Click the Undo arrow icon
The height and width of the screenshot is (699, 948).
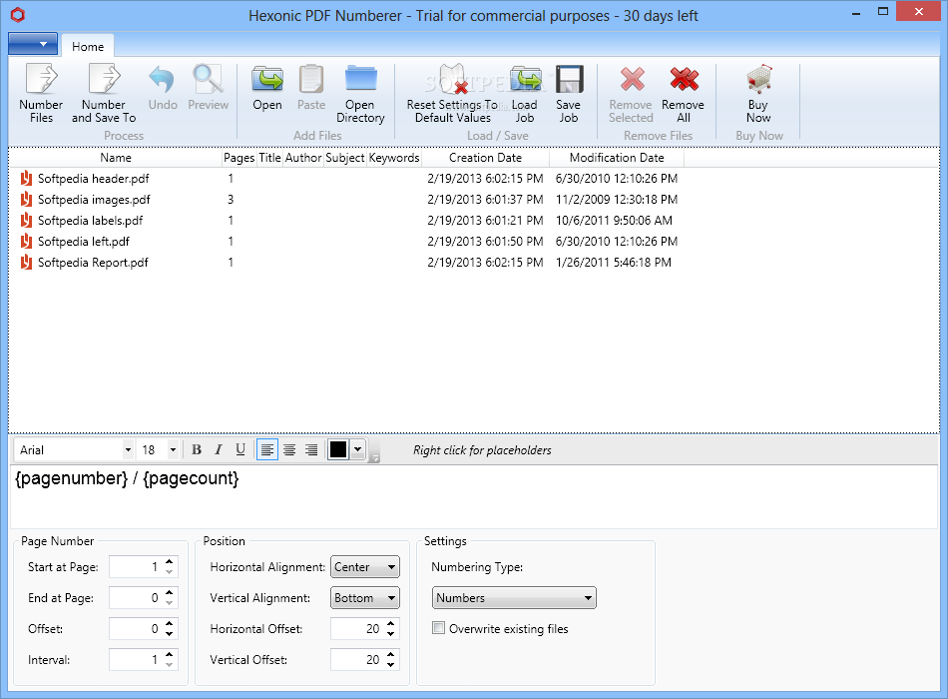coord(162,79)
